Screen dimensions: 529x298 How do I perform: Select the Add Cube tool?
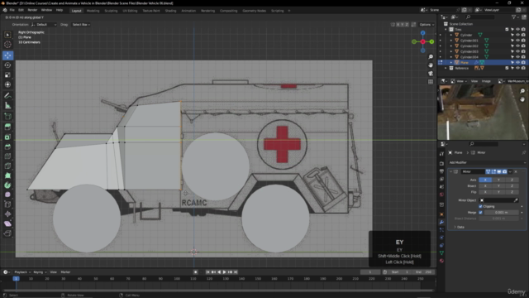(x=7, y=117)
